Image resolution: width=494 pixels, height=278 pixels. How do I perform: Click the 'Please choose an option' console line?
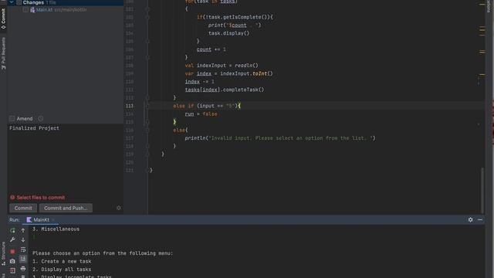pos(103,253)
